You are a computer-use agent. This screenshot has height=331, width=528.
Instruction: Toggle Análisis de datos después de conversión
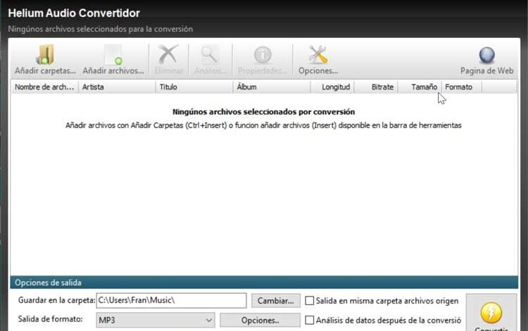pos(310,320)
